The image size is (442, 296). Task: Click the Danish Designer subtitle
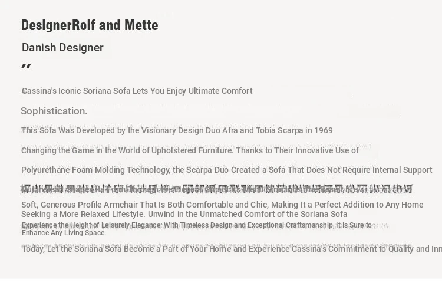pyautogui.click(x=62, y=48)
